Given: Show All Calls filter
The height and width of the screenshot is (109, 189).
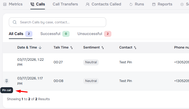Looking at the screenshot, I should pos(21,34).
